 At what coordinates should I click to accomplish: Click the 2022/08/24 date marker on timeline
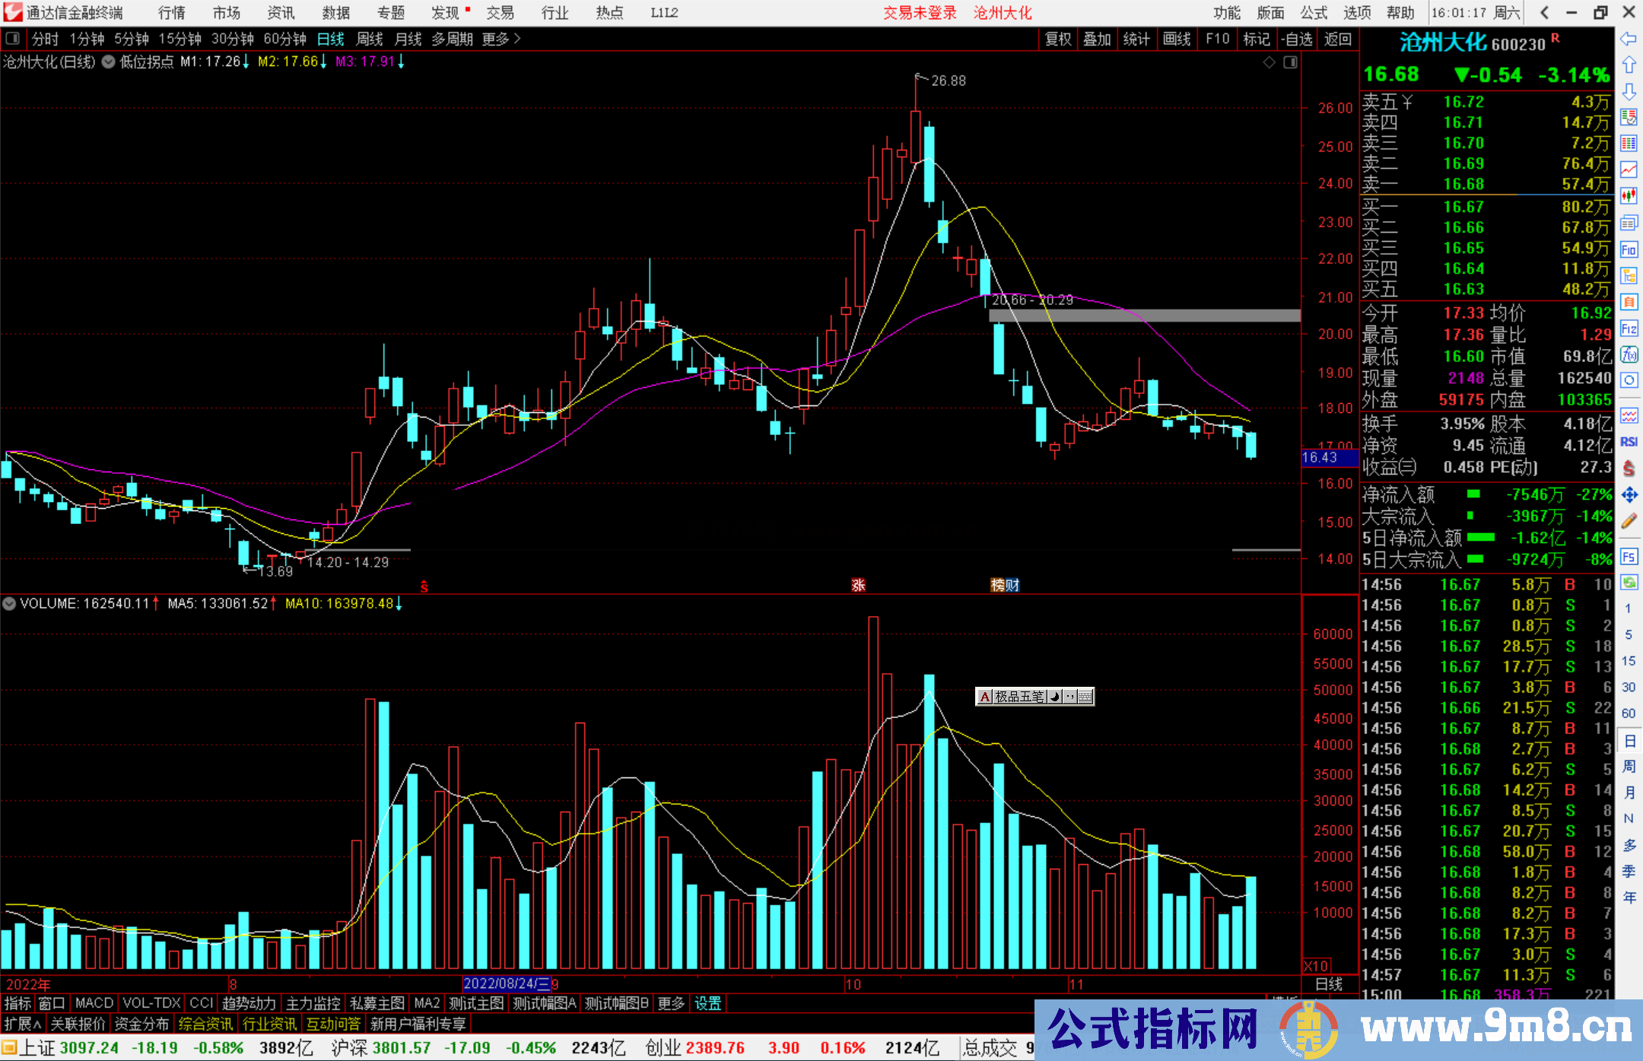[x=507, y=984]
